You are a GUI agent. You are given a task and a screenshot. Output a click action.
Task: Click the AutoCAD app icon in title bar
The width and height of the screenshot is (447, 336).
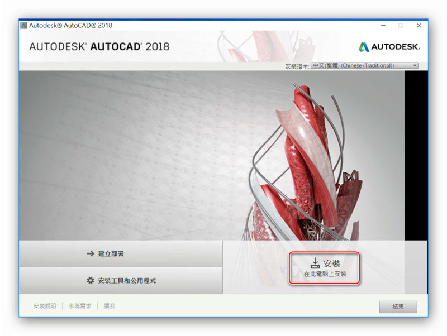(x=24, y=25)
